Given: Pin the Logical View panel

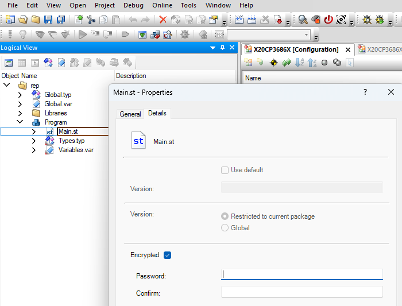Looking at the screenshot, I should pyautogui.click(x=222, y=48).
